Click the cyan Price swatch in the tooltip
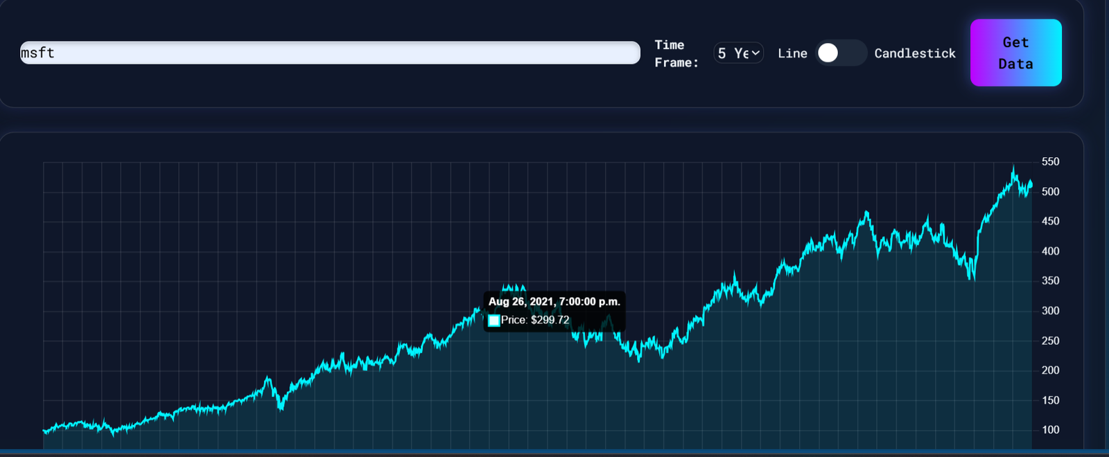 494,321
